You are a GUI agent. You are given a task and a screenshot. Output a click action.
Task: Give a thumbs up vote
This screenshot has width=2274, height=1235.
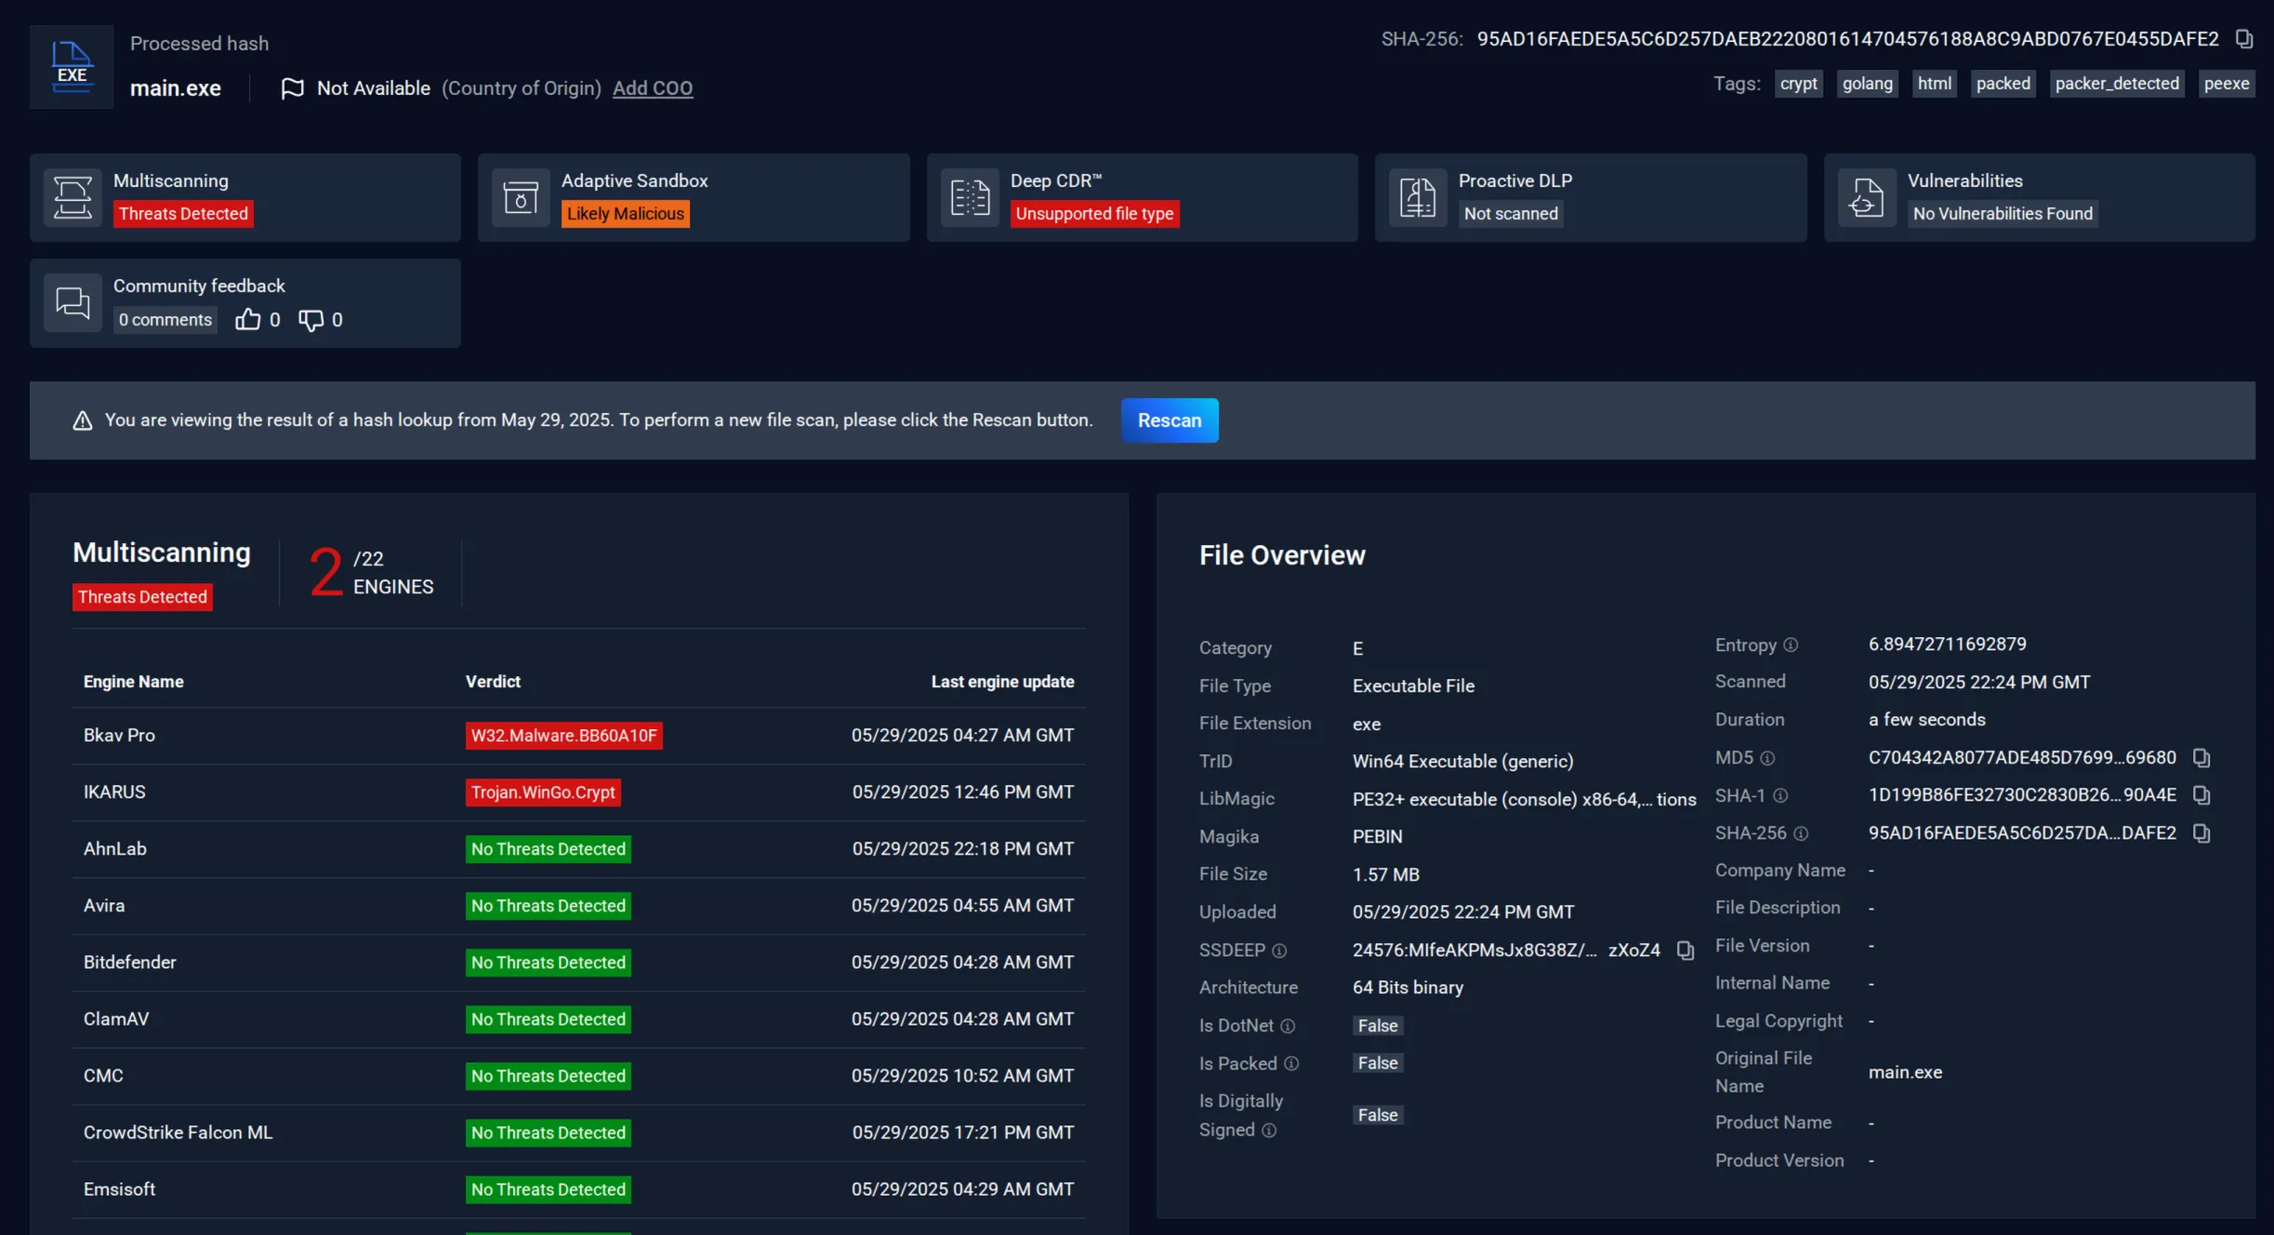point(247,320)
